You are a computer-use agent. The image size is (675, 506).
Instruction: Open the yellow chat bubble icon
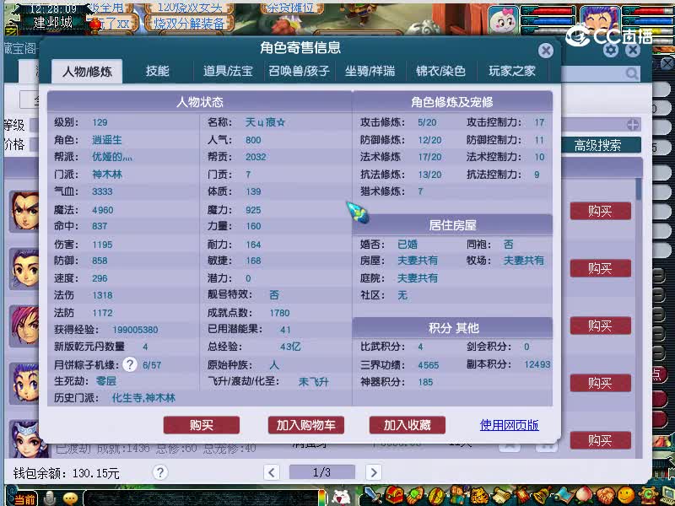pos(70,498)
